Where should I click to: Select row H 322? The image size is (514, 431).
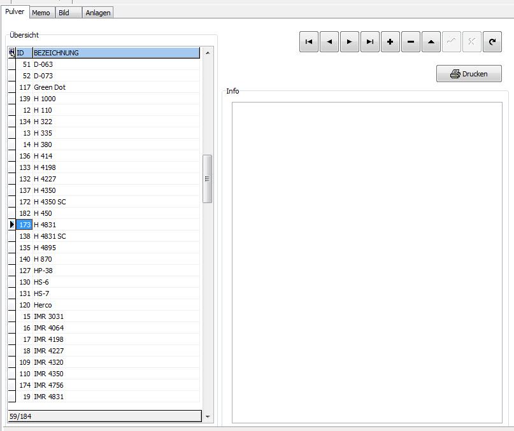tap(104, 122)
